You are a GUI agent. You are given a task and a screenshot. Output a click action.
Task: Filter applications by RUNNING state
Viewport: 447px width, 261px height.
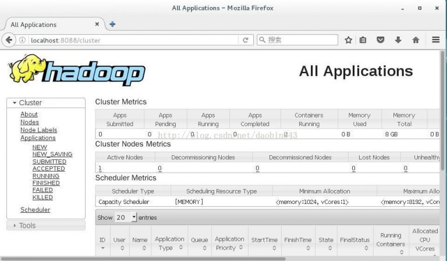click(x=45, y=176)
